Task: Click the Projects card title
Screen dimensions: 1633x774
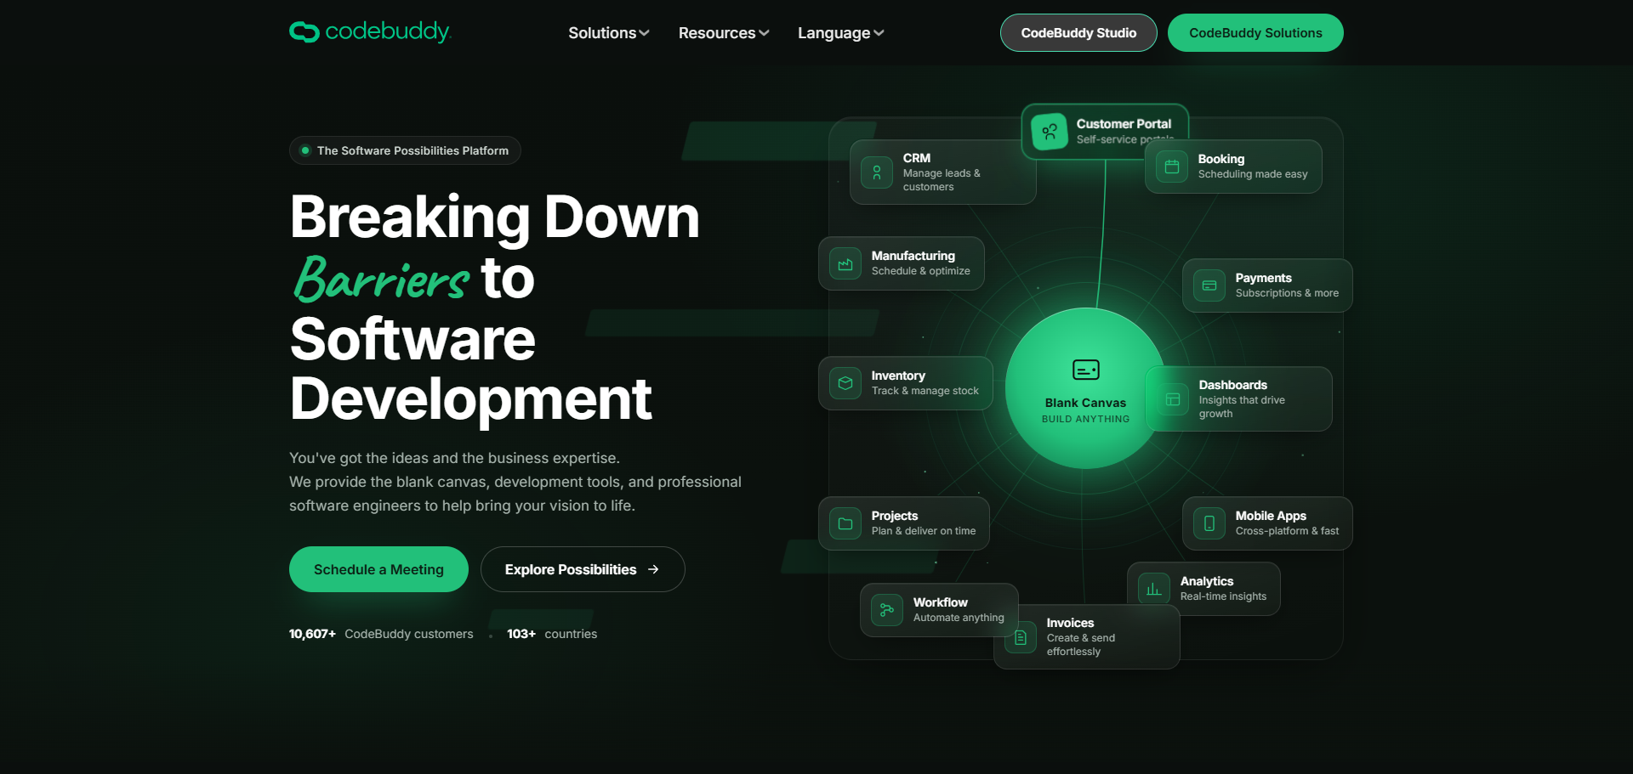Action: (x=894, y=516)
